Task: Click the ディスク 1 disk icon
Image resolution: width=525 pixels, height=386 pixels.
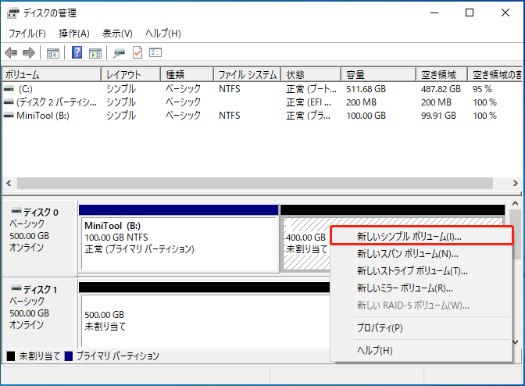Action: tap(16, 288)
